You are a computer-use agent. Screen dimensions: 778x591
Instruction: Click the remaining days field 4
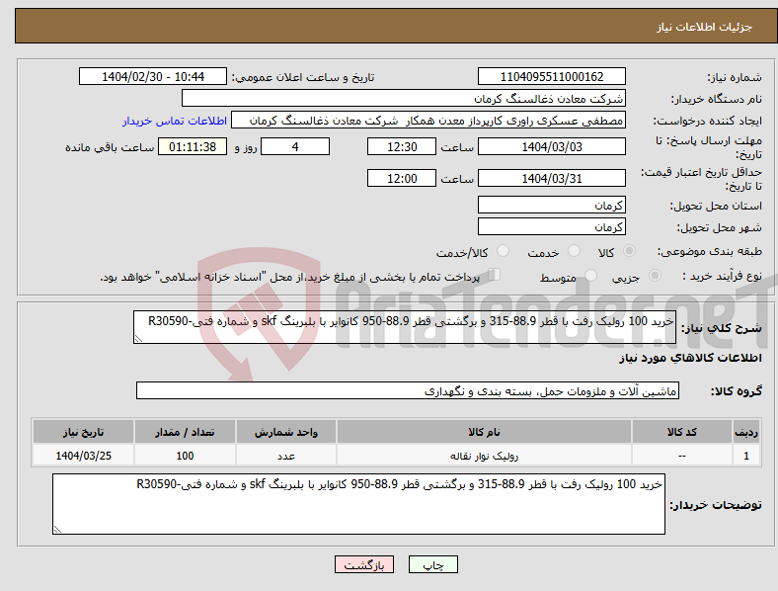coord(295,147)
